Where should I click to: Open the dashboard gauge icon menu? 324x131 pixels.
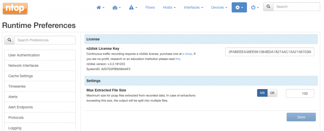[x=116, y=8]
